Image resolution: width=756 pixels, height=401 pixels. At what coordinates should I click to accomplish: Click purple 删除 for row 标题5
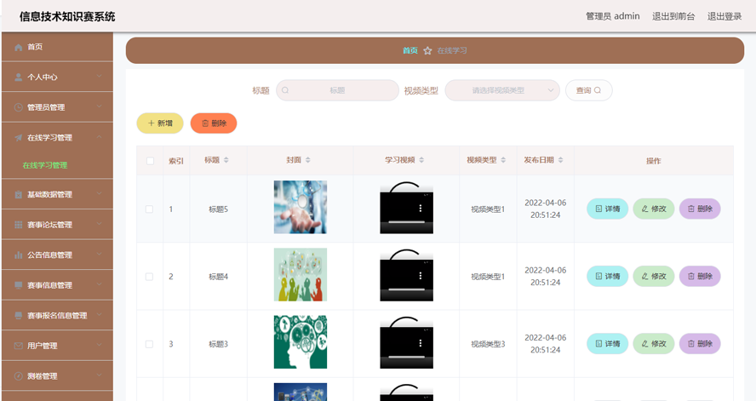700,209
